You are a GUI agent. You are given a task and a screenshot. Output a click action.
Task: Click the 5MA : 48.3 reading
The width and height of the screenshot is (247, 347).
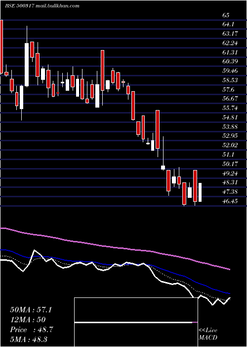[29, 340]
